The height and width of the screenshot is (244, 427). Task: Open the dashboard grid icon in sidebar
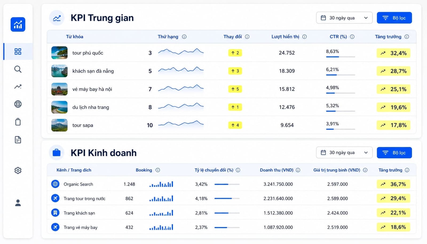point(18,52)
